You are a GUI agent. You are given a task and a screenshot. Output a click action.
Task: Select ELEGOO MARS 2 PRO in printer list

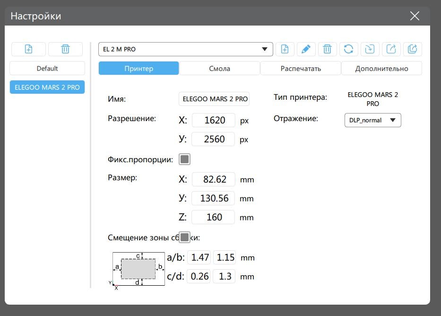point(47,87)
